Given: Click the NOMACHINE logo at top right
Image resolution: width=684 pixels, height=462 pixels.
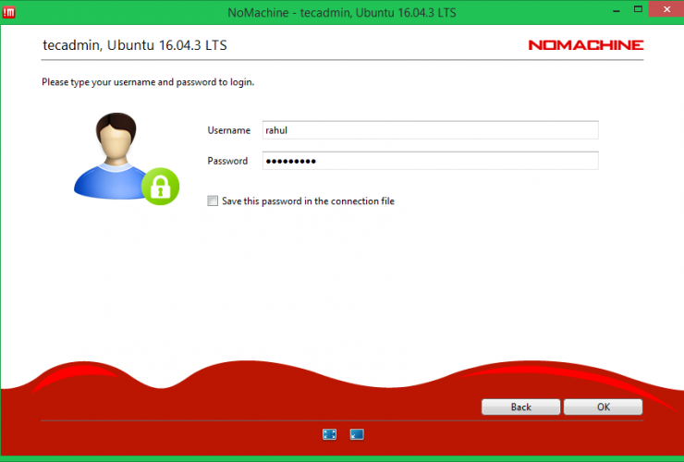Looking at the screenshot, I should pos(585,44).
